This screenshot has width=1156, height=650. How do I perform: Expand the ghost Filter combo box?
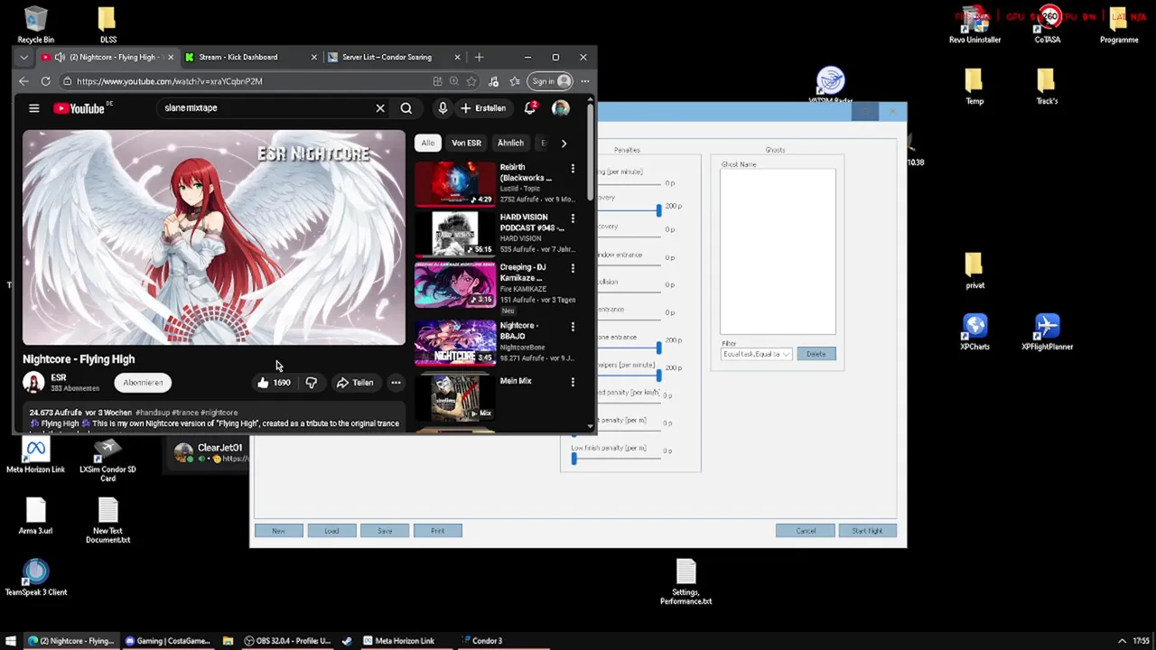[x=757, y=354]
